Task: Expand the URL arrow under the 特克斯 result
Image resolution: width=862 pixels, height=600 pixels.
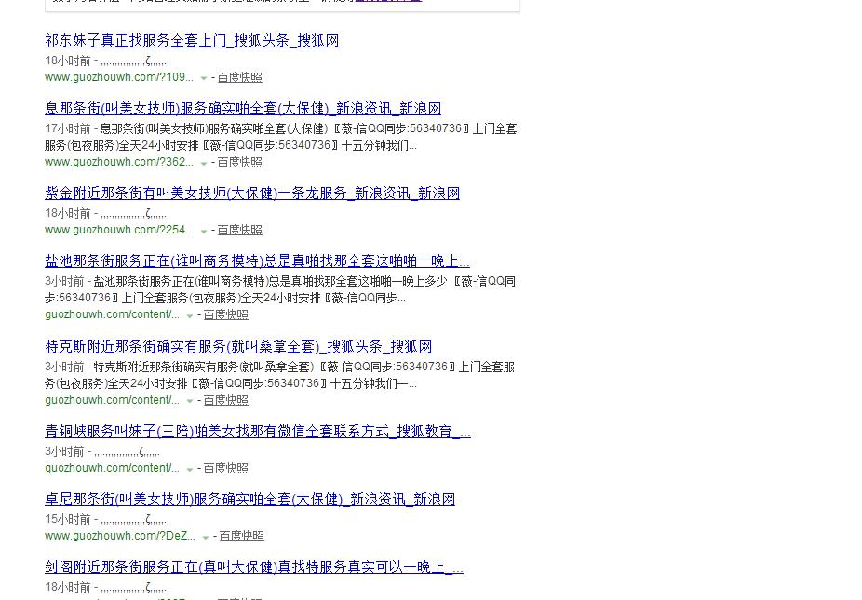Action: click(x=190, y=401)
